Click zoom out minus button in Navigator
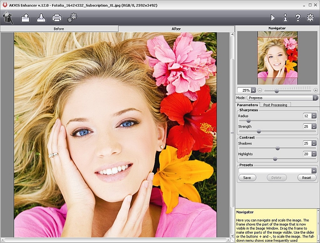This screenshot has width=320, height=243. 260,90
